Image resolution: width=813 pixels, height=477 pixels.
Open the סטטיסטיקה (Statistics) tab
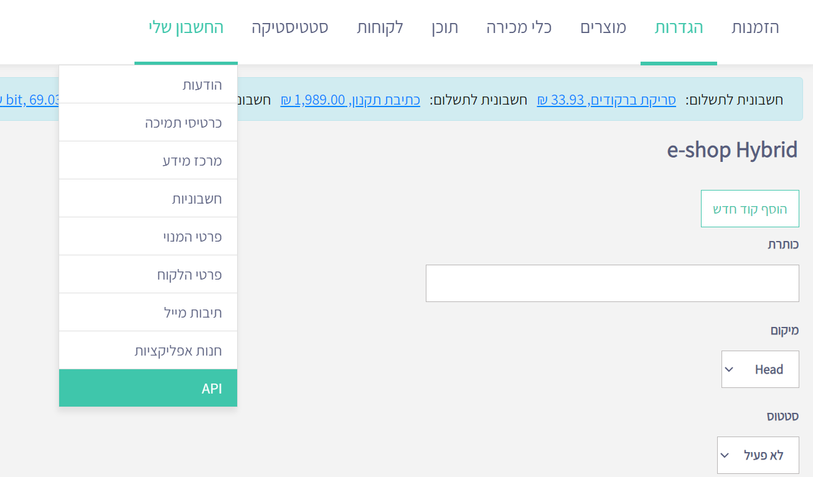[x=290, y=27]
